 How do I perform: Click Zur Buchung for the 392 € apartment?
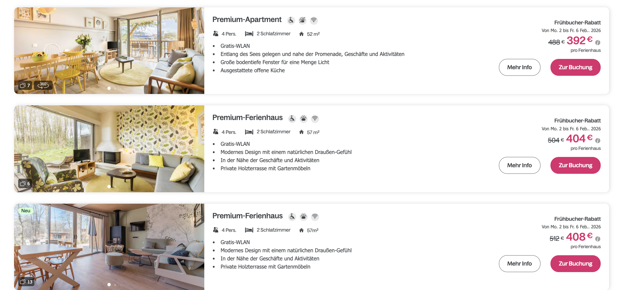click(575, 67)
